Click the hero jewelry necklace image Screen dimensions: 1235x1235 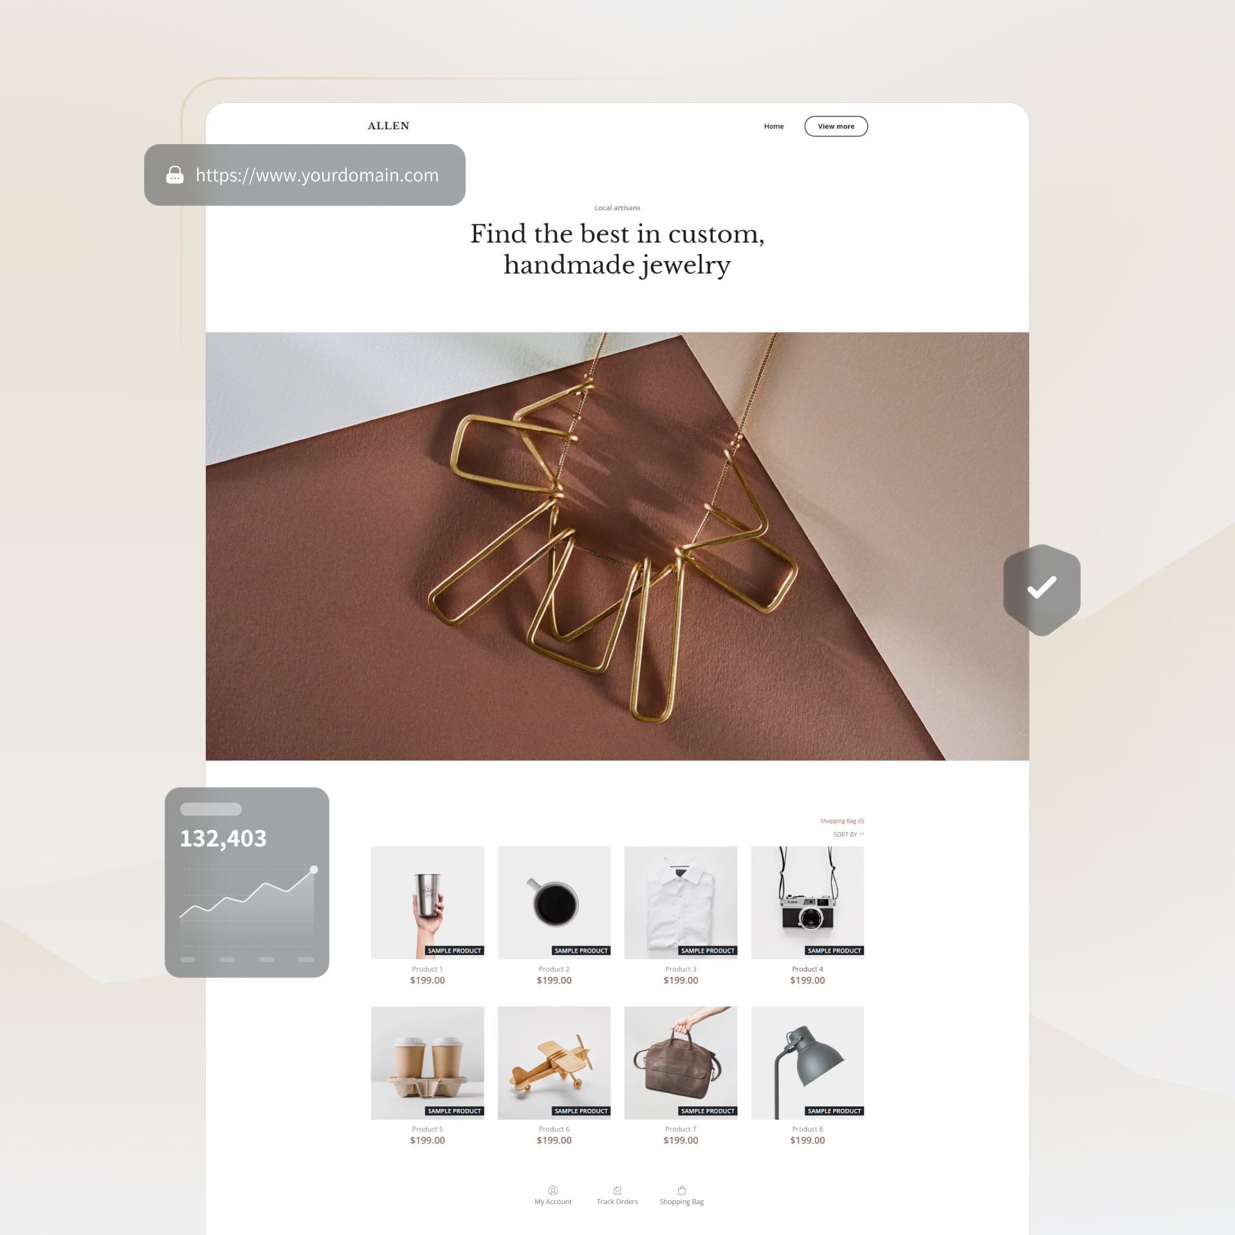click(x=619, y=536)
